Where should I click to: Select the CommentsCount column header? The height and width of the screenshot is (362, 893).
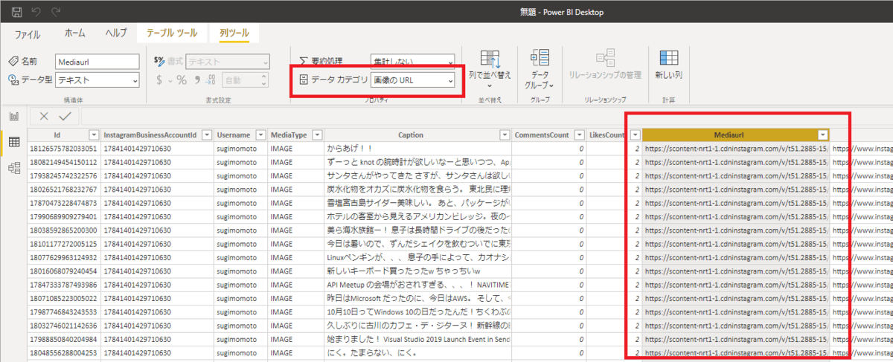coord(549,135)
